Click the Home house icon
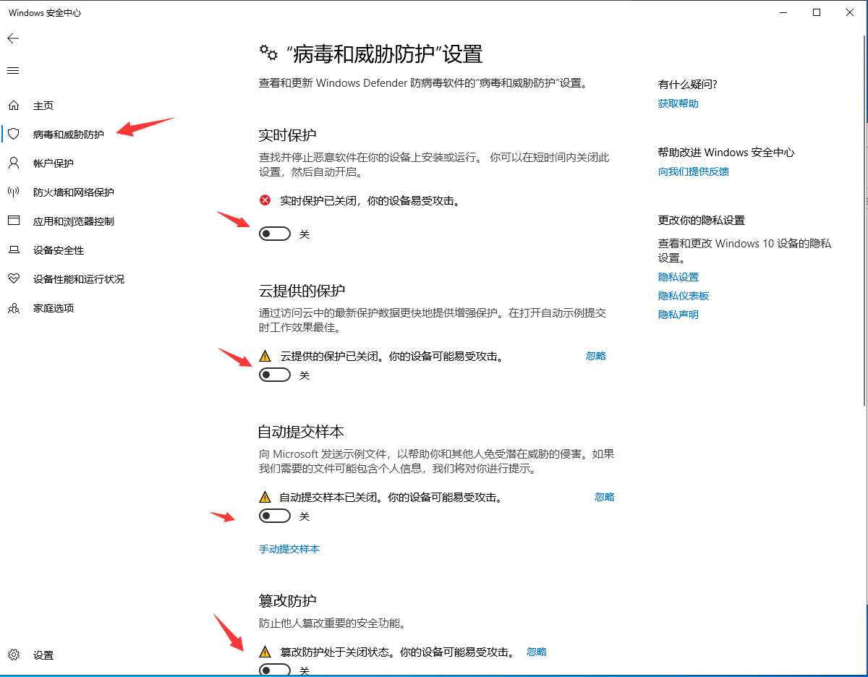 click(13, 106)
